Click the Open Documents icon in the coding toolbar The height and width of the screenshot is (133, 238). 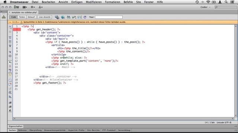tap(10, 27)
